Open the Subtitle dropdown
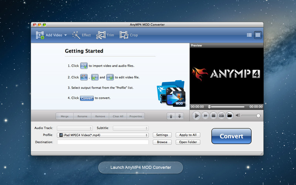This screenshot has width=296, height=185. [131, 128]
